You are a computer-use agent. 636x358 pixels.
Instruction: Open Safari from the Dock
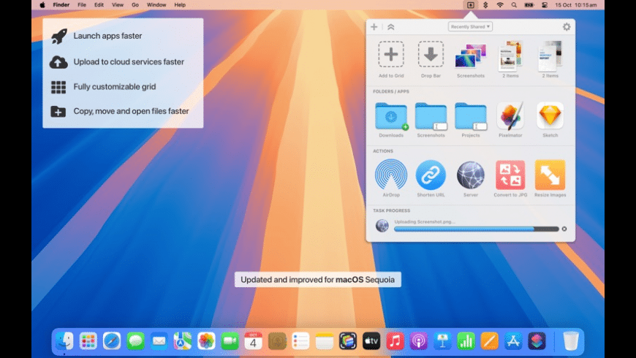[112, 340]
